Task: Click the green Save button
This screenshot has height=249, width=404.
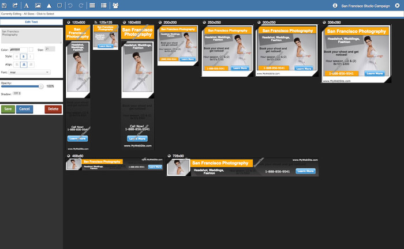Action: pos(8,109)
